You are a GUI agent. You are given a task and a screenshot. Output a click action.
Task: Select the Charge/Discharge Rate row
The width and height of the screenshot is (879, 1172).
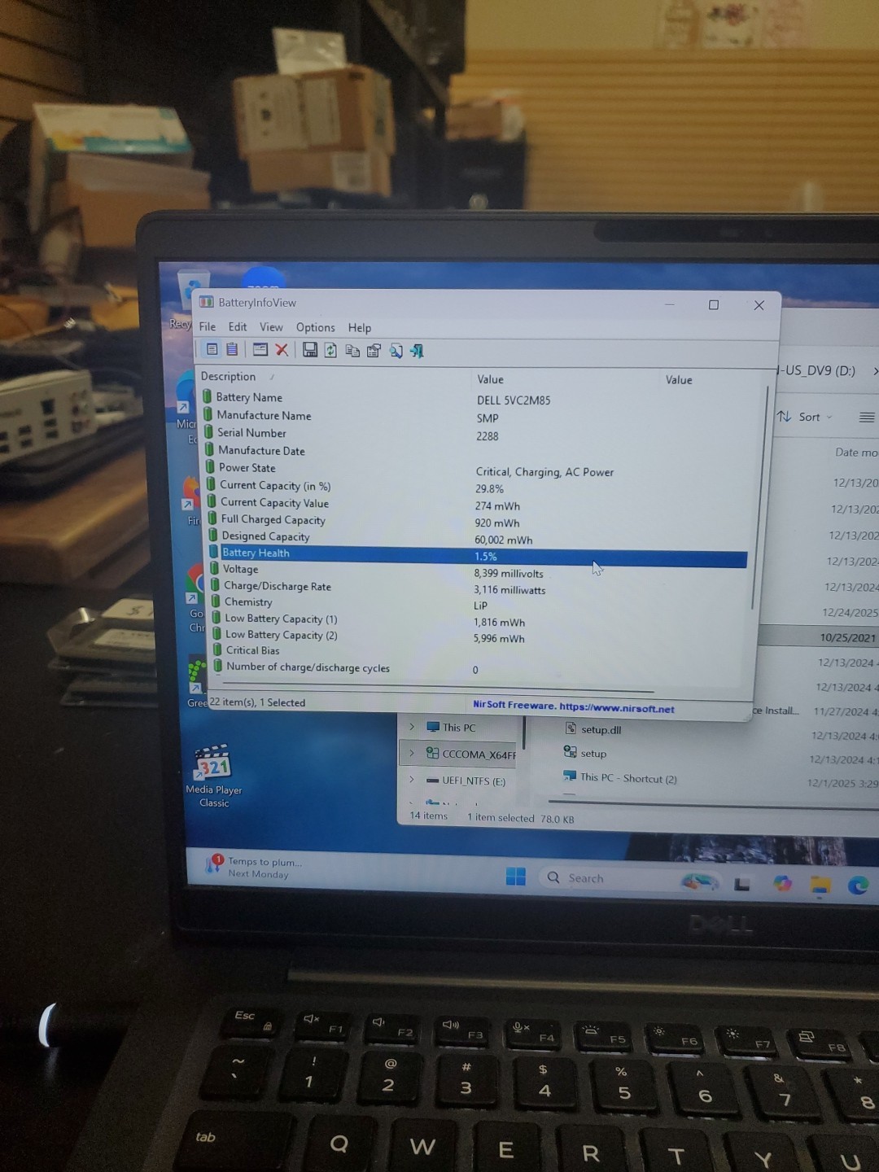479,587
